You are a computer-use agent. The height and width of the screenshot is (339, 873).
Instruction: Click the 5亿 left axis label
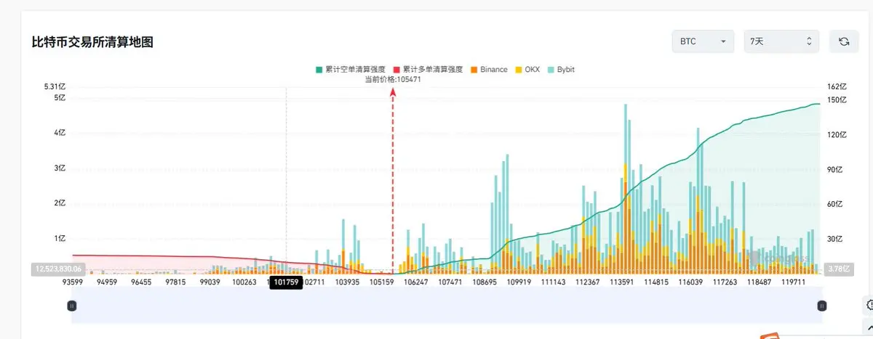(61, 97)
